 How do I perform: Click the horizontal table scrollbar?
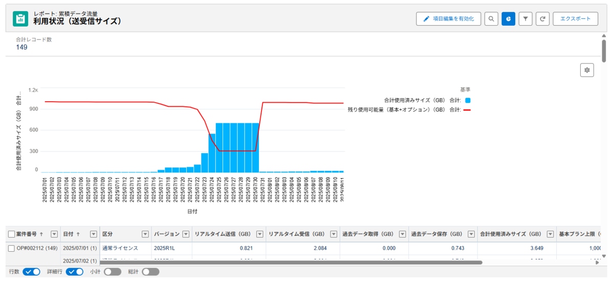point(291,263)
